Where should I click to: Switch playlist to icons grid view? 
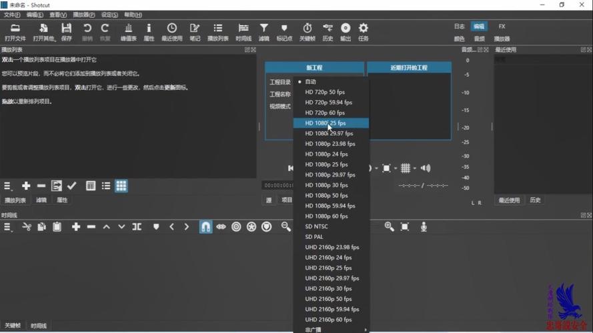click(121, 186)
